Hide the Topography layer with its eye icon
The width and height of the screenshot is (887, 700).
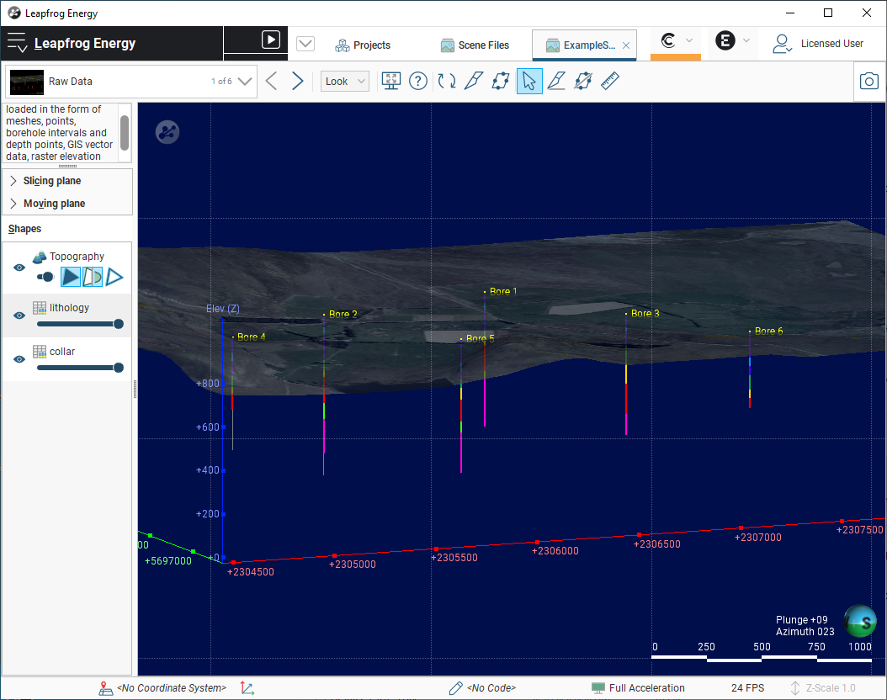[x=19, y=268]
